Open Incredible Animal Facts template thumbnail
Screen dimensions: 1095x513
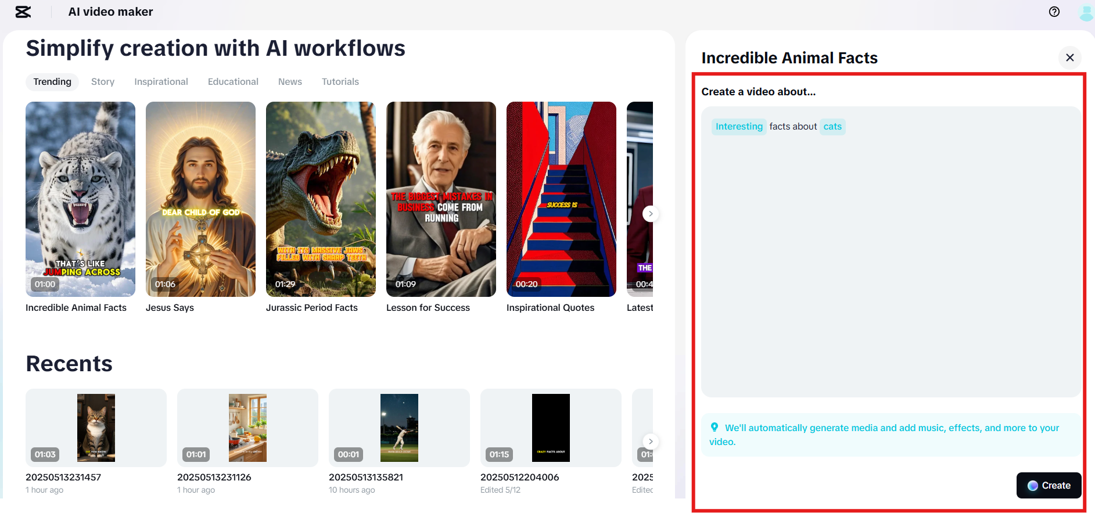pyautogui.click(x=80, y=199)
